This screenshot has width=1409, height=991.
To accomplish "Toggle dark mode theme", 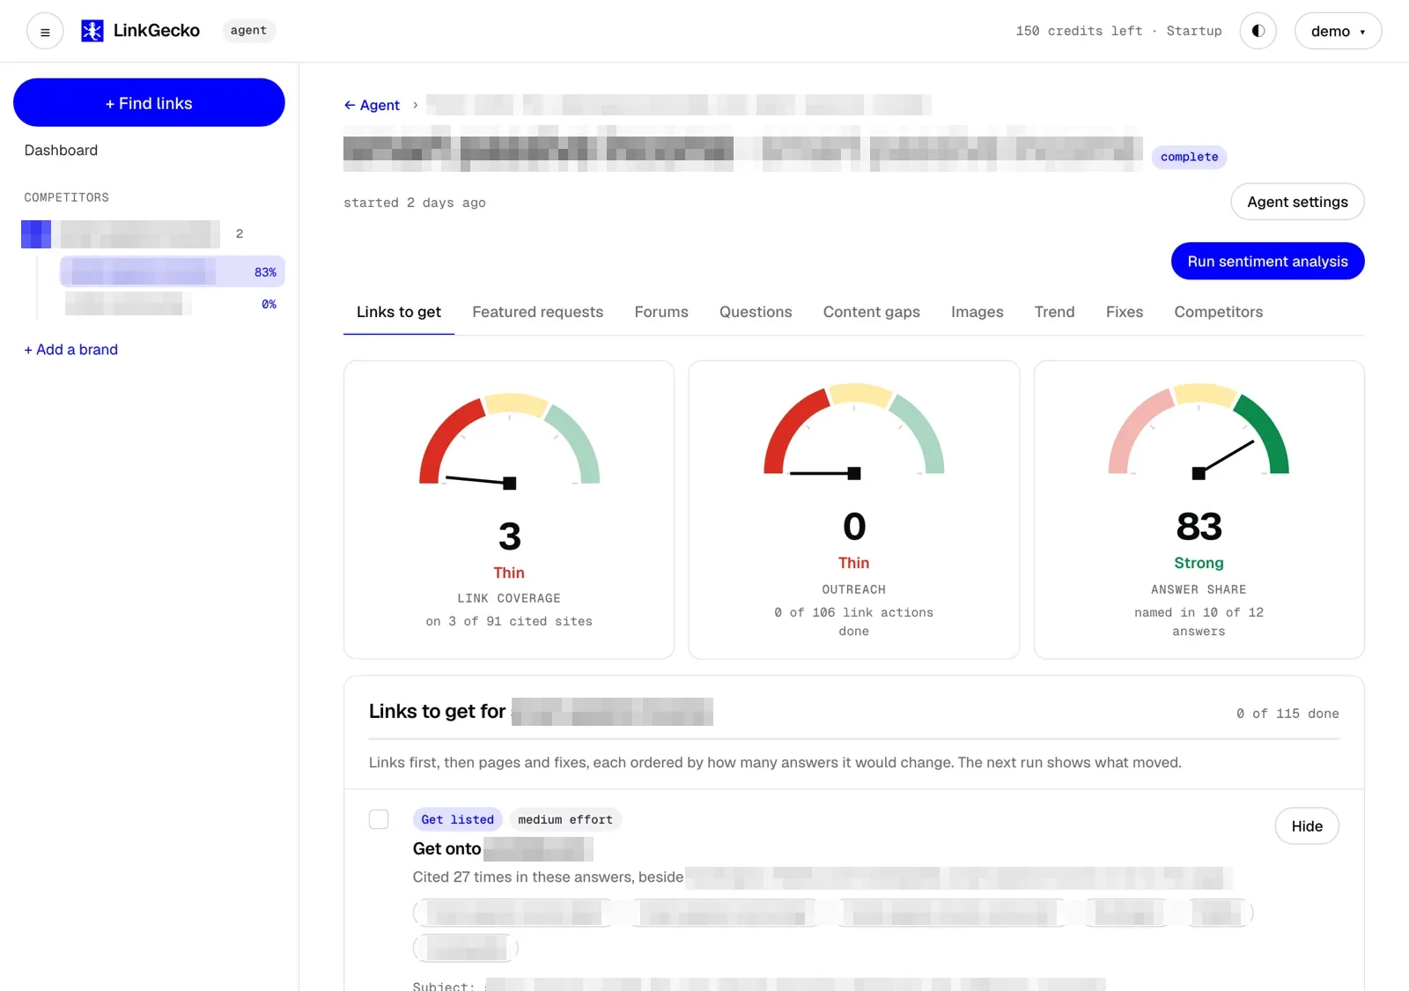I will 1258,31.
